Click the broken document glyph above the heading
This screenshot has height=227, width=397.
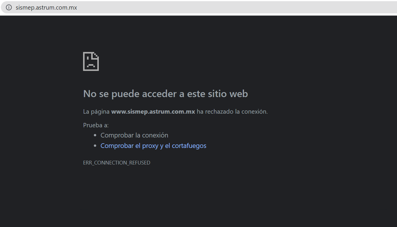pos(91,61)
